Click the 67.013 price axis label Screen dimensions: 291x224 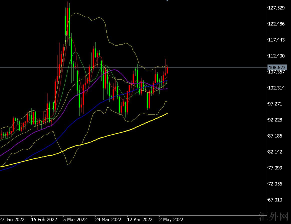click(x=276, y=200)
